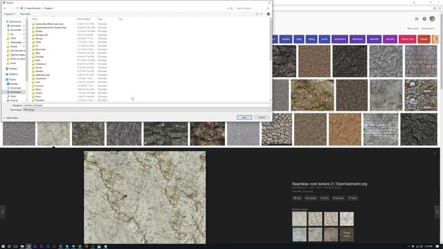443x249 pixels.
Task: Select This PC in the navigation pane
Action: click(x=12, y=80)
